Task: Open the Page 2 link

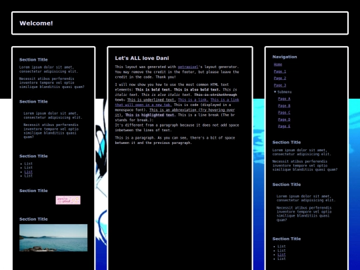Action: coord(280,78)
